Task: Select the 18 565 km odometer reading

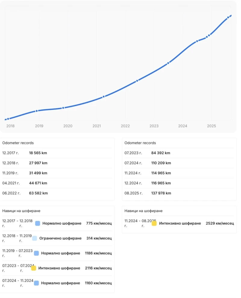Action: [x=38, y=153]
